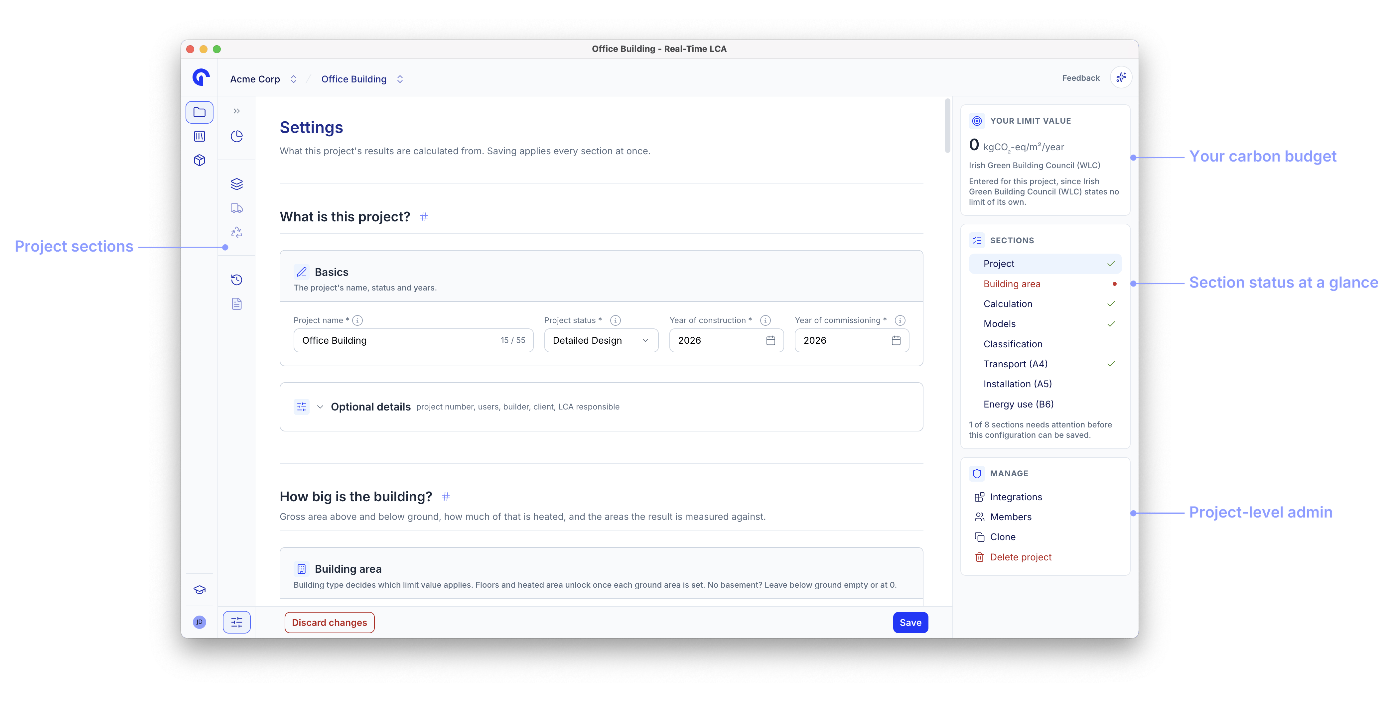Copy anchor link for What is this project

424,217
